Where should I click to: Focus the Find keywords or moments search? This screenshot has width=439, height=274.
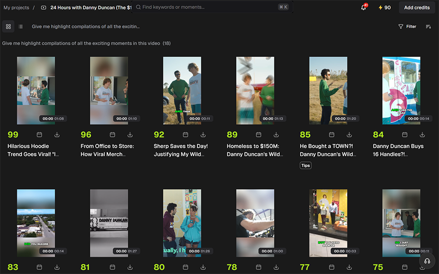212,7
